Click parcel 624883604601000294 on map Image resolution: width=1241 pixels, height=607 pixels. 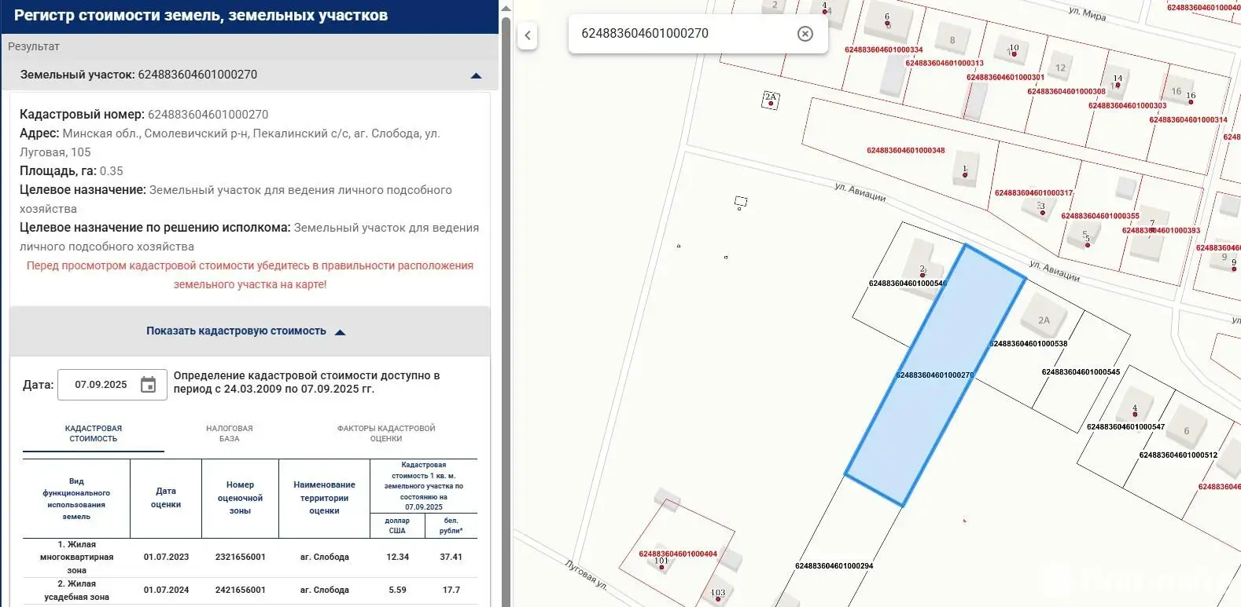[834, 565]
